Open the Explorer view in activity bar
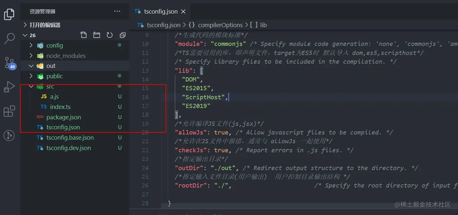 click(9, 14)
